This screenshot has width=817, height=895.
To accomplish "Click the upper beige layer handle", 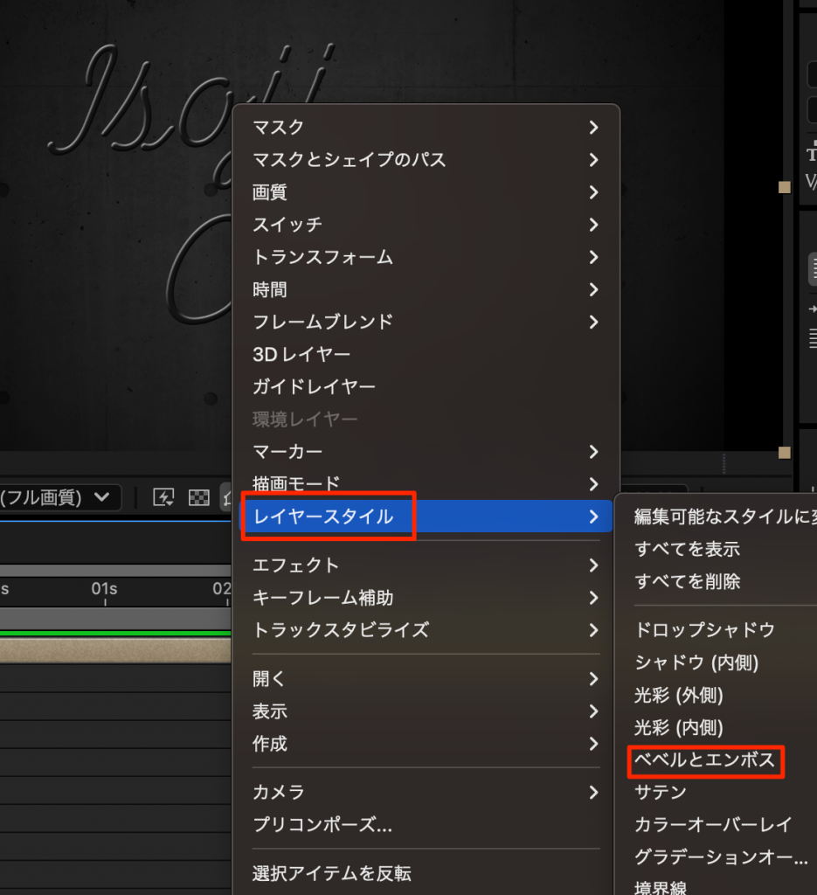I will [785, 186].
